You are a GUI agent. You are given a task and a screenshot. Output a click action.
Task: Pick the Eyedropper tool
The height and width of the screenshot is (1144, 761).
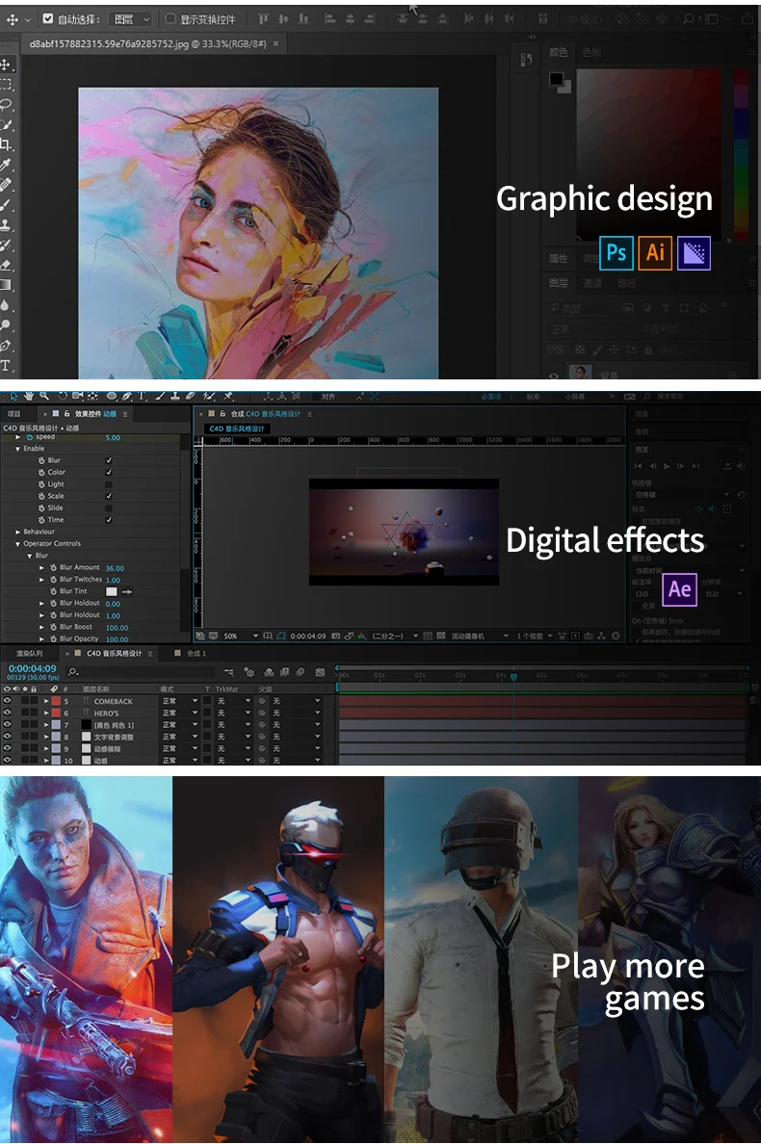tap(6, 165)
